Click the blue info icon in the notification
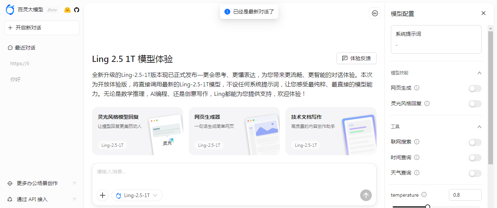 click(227, 12)
